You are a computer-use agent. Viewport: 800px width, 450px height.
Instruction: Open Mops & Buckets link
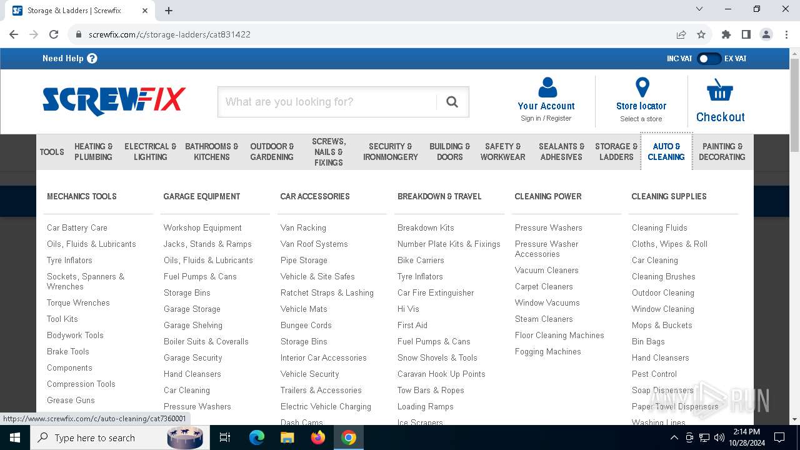click(x=662, y=325)
